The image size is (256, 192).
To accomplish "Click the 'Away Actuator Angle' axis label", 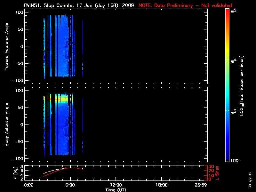I will point(6,125).
